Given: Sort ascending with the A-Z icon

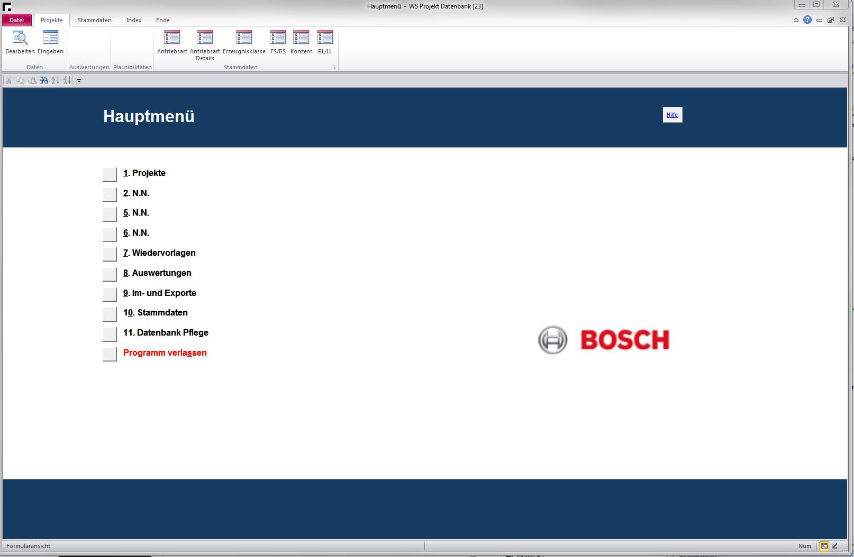Looking at the screenshot, I should 55,80.
